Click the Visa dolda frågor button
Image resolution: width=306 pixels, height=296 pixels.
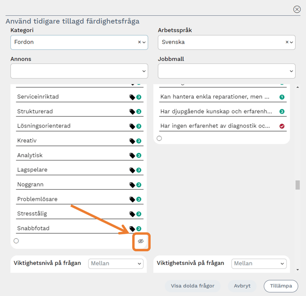point(193,286)
